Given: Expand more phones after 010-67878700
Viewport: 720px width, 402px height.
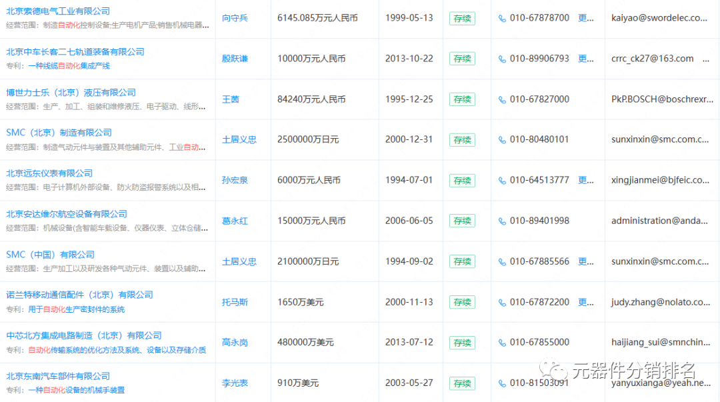Looking at the screenshot, I should pos(586,18).
